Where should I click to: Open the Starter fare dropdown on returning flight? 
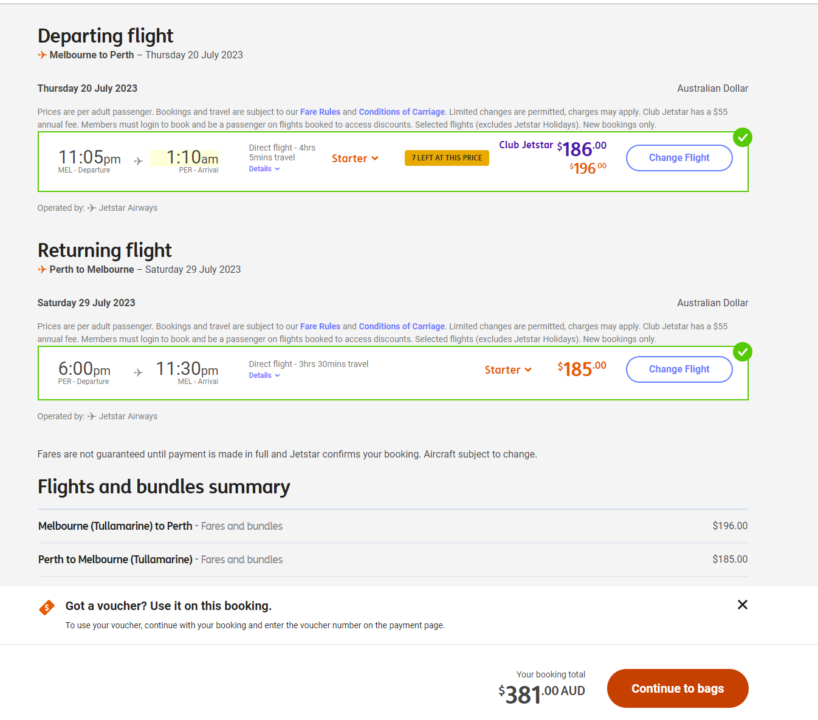tap(508, 370)
